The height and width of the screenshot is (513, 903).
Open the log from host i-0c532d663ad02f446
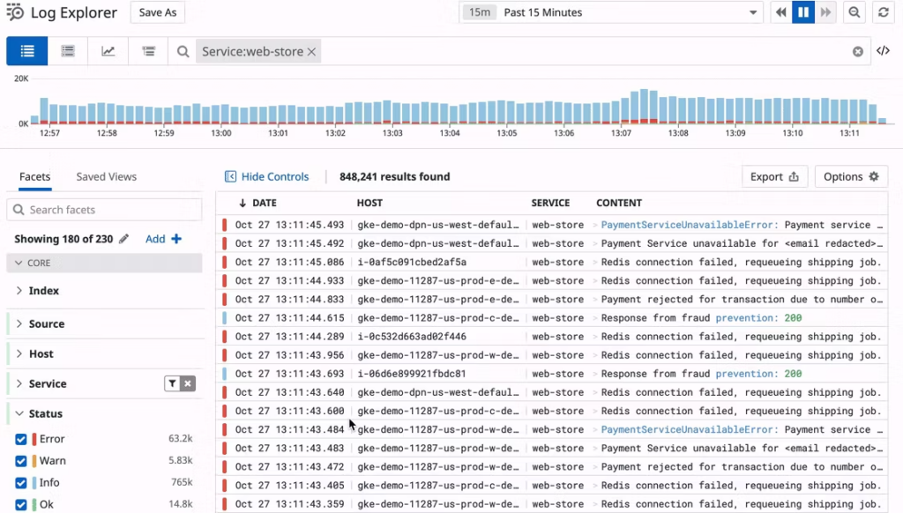pos(552,336)
